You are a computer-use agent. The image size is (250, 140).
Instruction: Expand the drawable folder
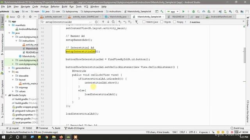pos(13,76)
